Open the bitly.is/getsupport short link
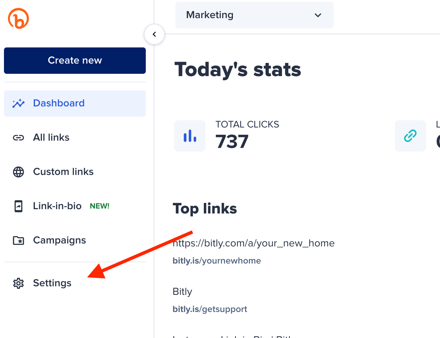The height and width of the screenshot is (338, 440). click(x=210, y=309)
